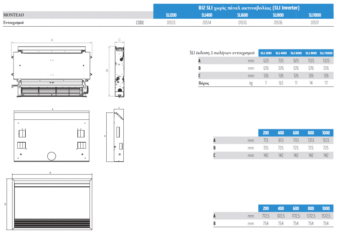Viewport: 337px width, 234px height.
Task: Click the top front-view unit technical drawing
Action: (52, 71)
